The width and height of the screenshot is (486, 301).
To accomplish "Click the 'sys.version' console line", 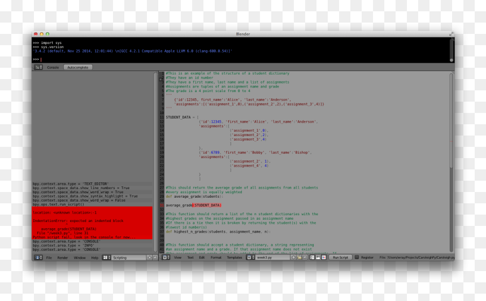I will 52,47.
